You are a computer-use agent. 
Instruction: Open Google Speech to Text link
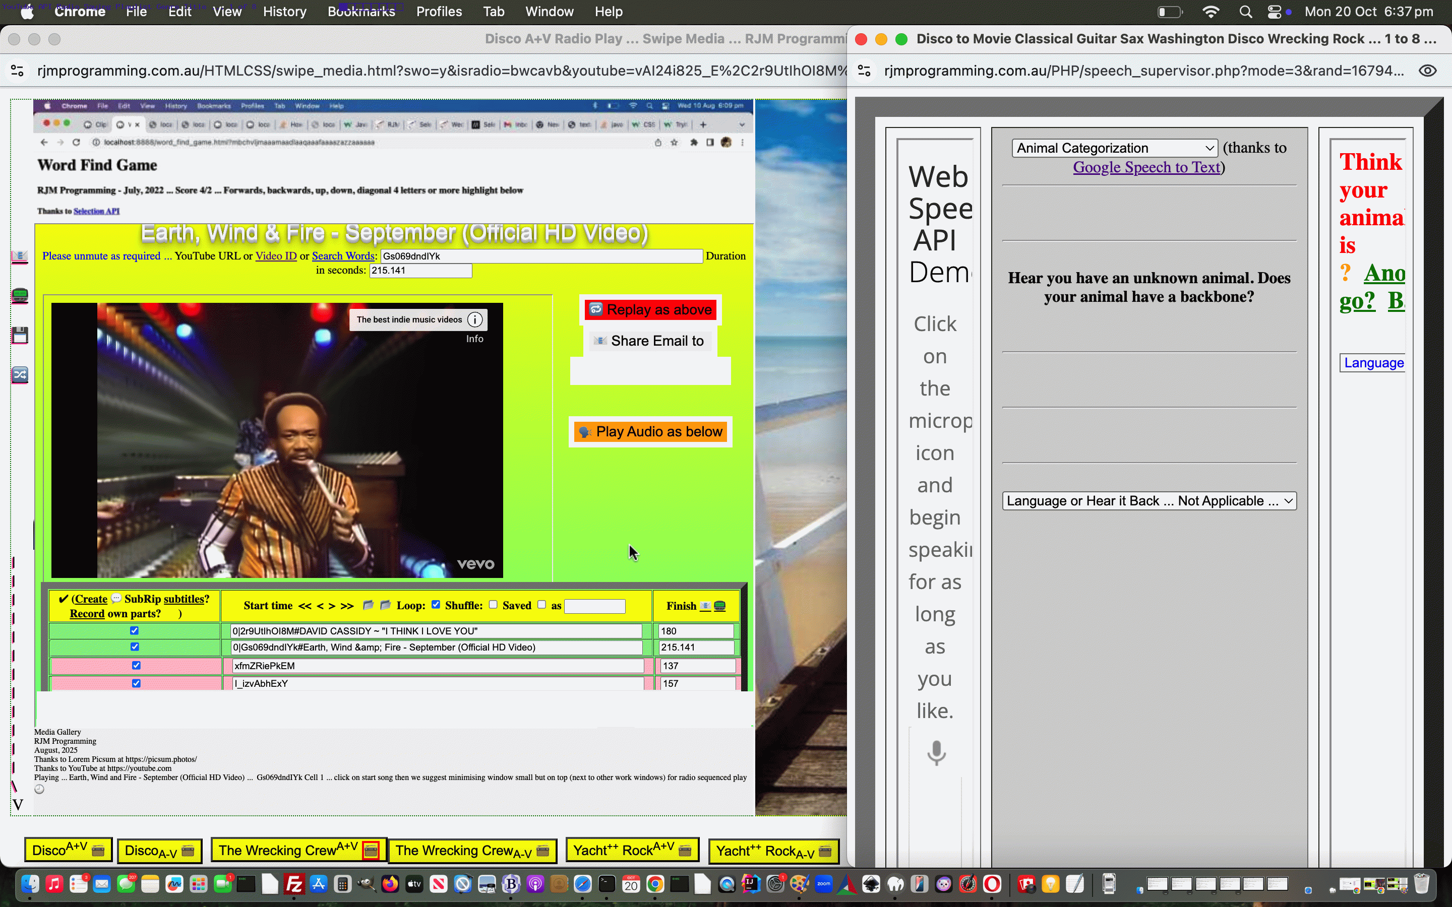(x=1146, y=167)
